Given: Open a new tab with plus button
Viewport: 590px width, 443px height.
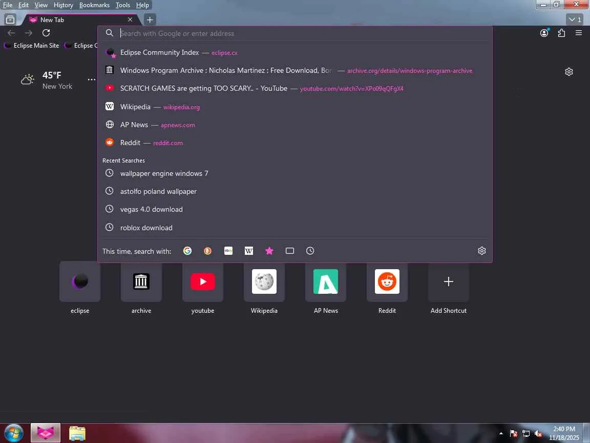Looking at the screenshot, I should [150, 19].
